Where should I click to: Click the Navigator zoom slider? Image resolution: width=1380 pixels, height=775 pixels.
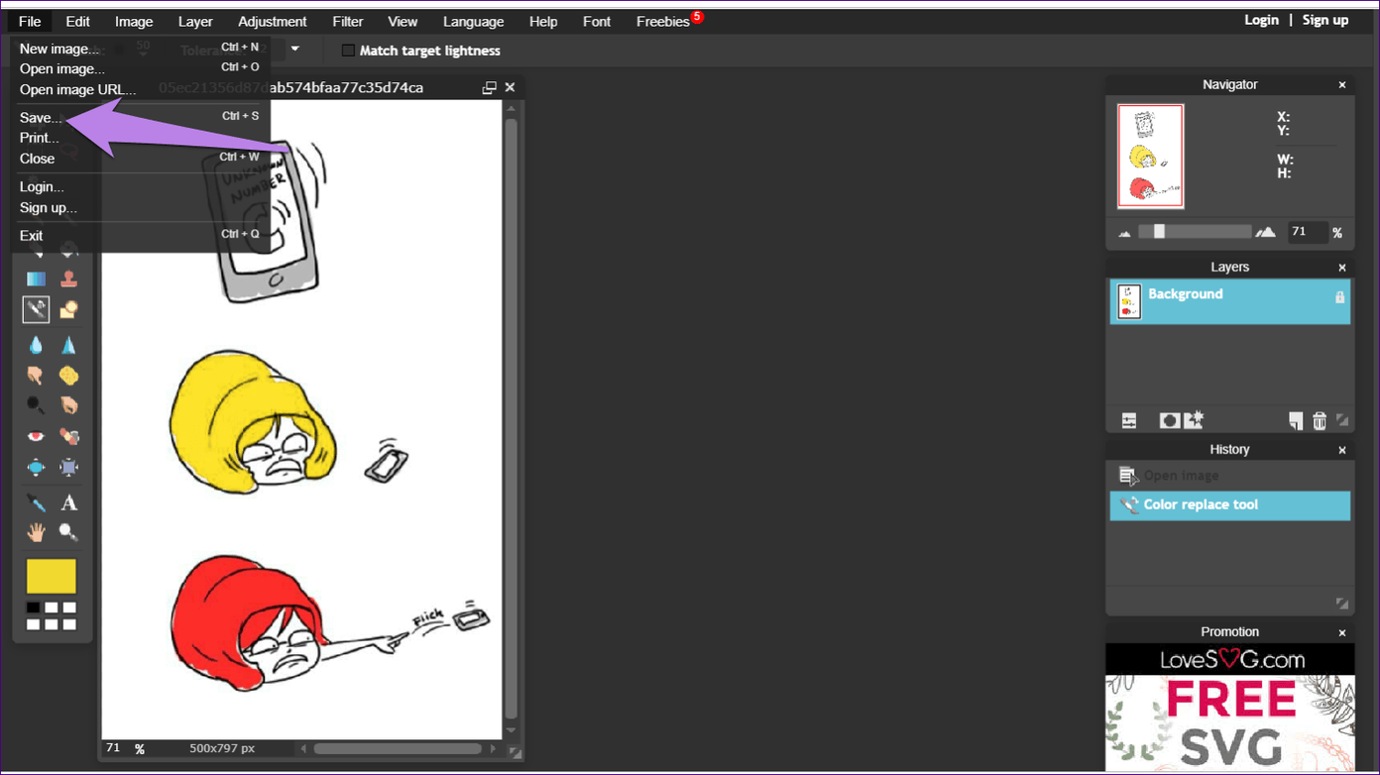1195,232
